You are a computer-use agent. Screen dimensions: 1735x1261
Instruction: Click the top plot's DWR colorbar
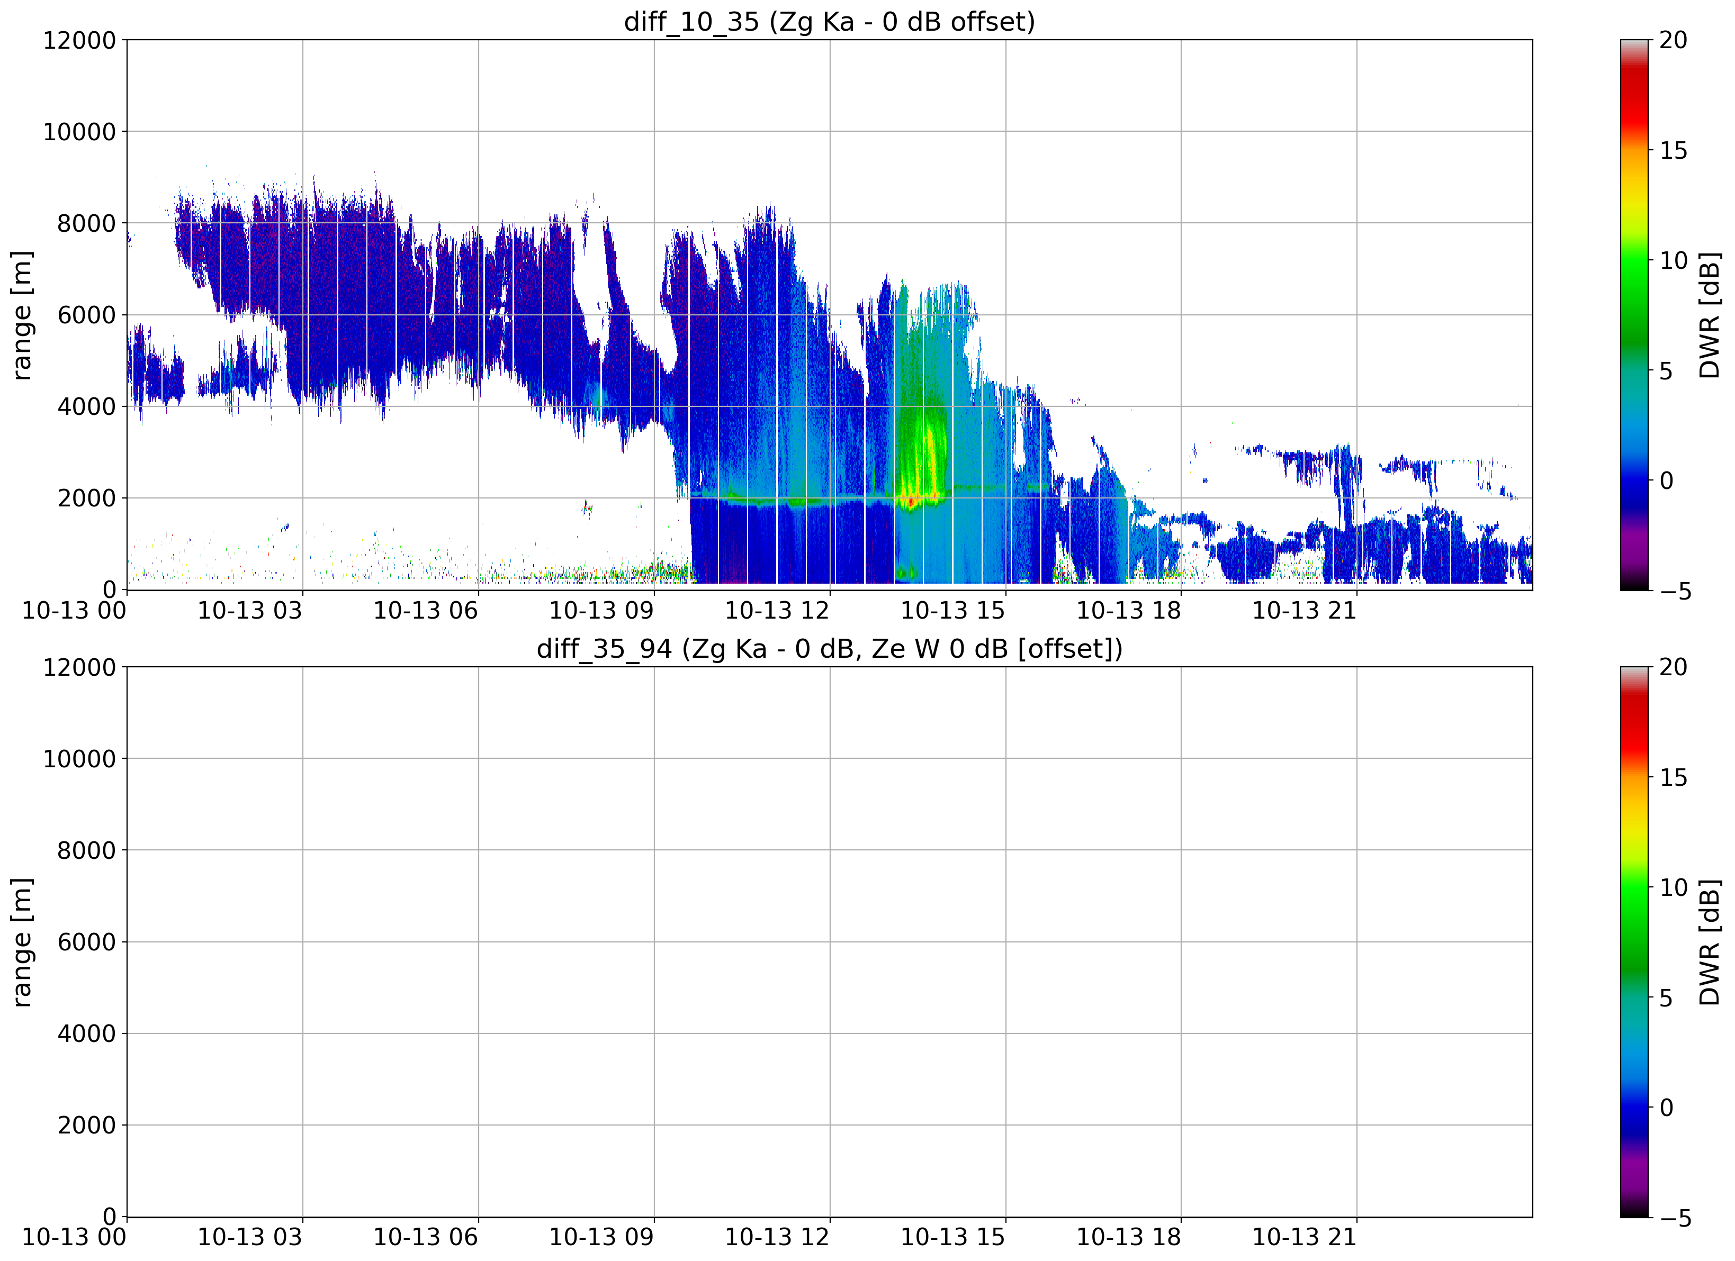(x=1635, y=315)
